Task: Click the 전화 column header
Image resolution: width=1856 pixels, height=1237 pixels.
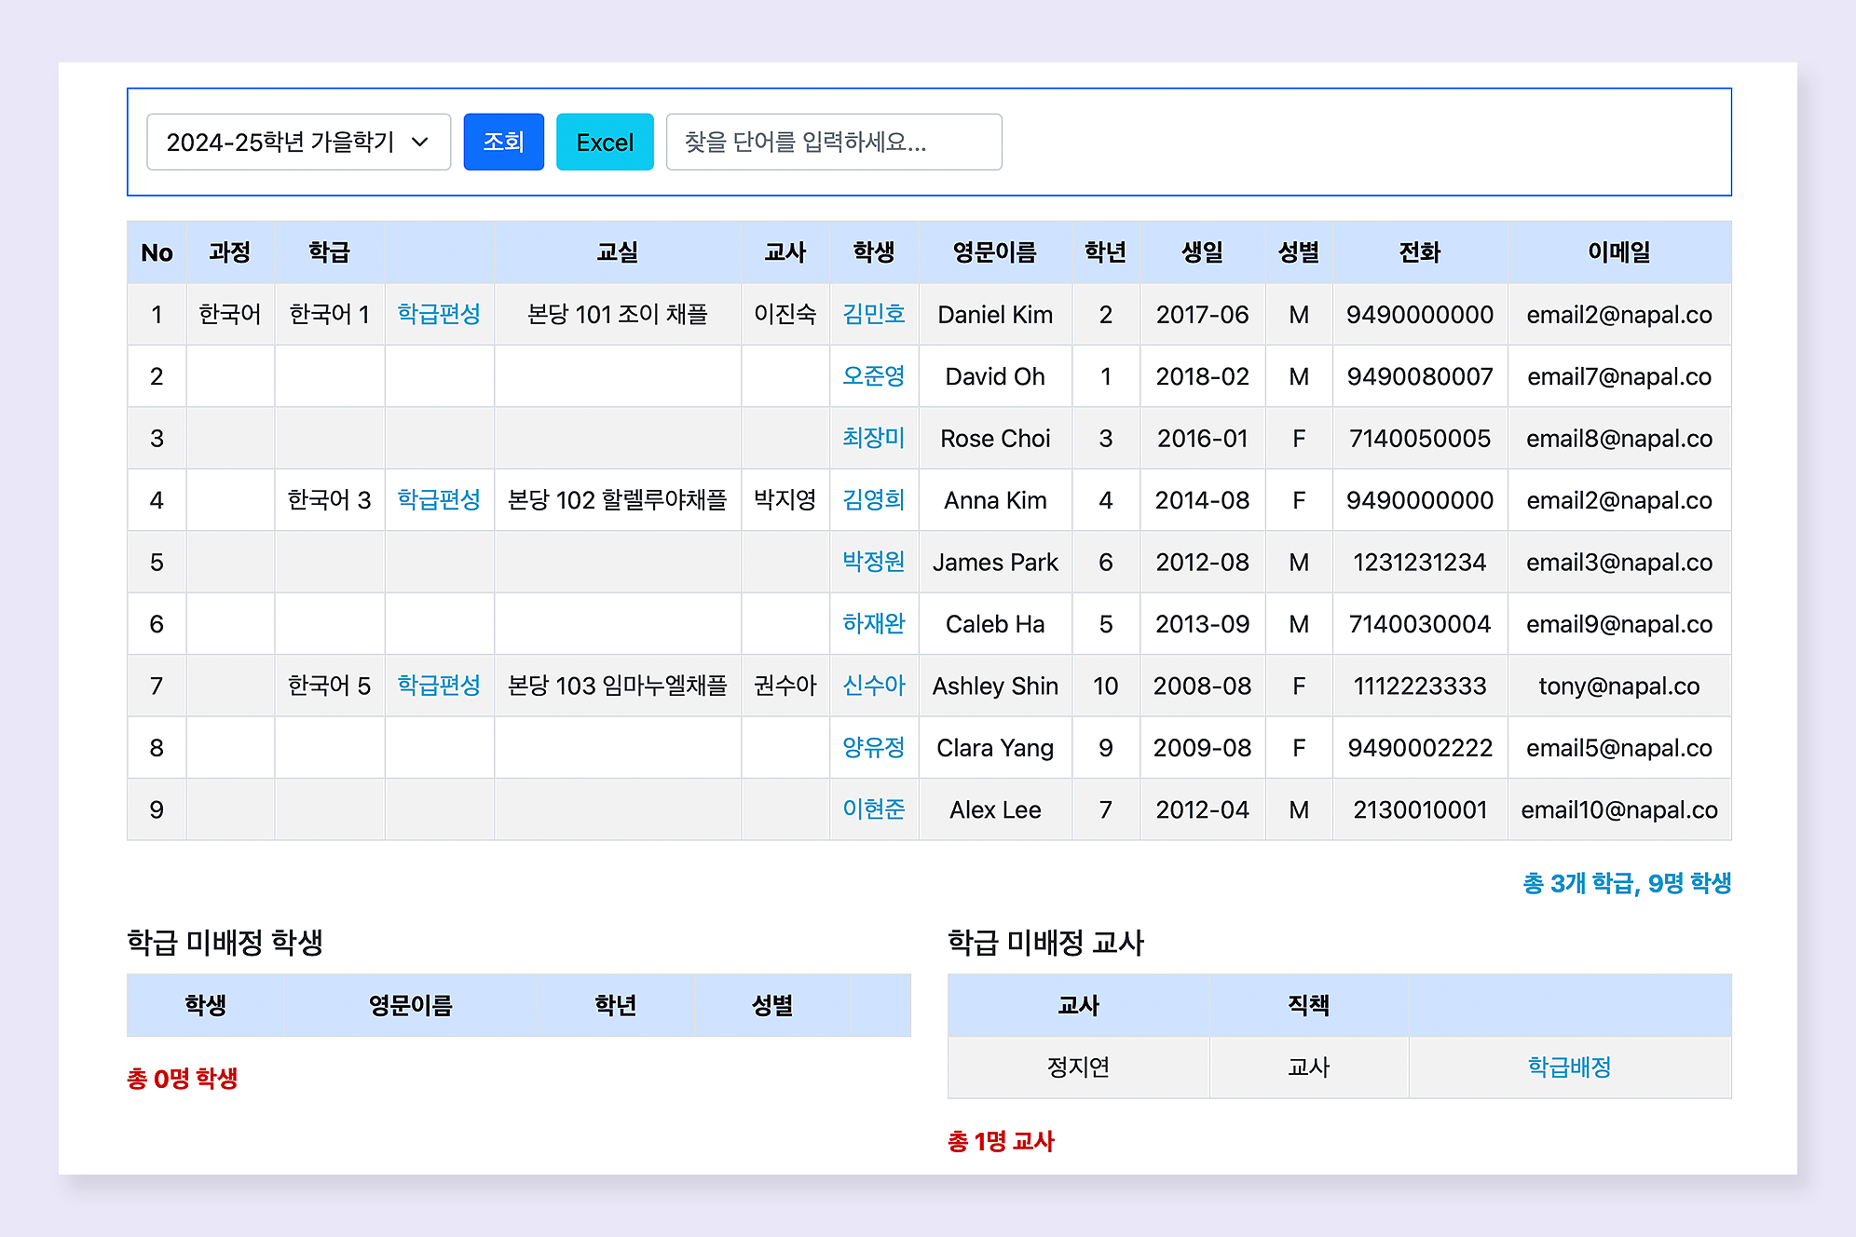Action: tap(1419, 251)
